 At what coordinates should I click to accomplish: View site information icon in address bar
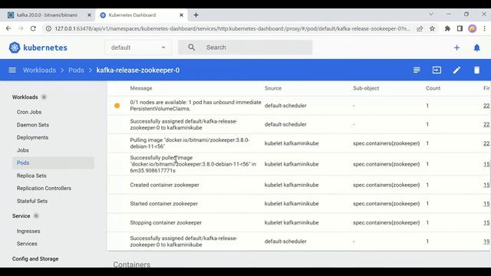tap(48, 28)
